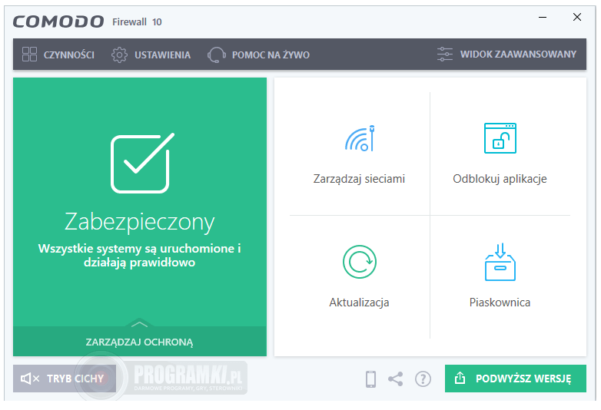Switch to Widok zaawansowany view

[x=506, y=55]
